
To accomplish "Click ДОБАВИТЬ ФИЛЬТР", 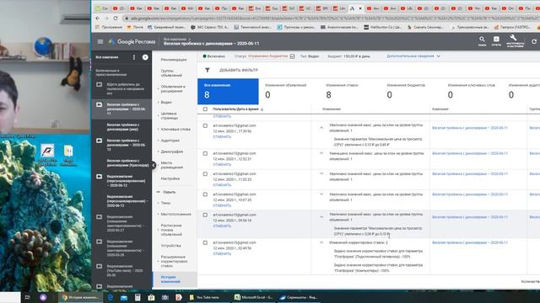I will coord(239,70).
